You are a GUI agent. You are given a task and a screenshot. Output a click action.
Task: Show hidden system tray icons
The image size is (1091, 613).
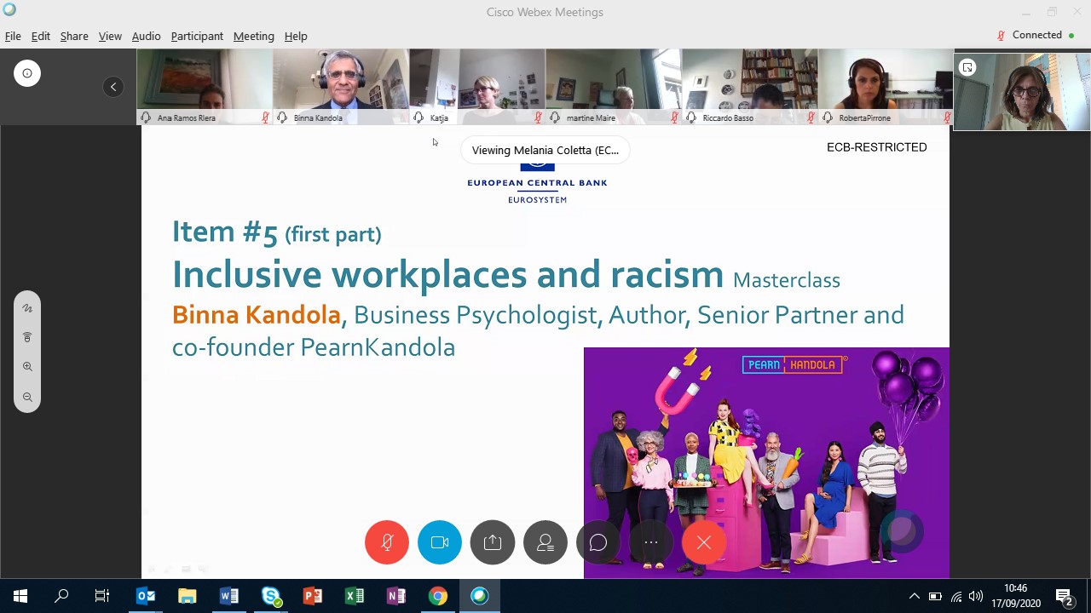pos(915,596)
